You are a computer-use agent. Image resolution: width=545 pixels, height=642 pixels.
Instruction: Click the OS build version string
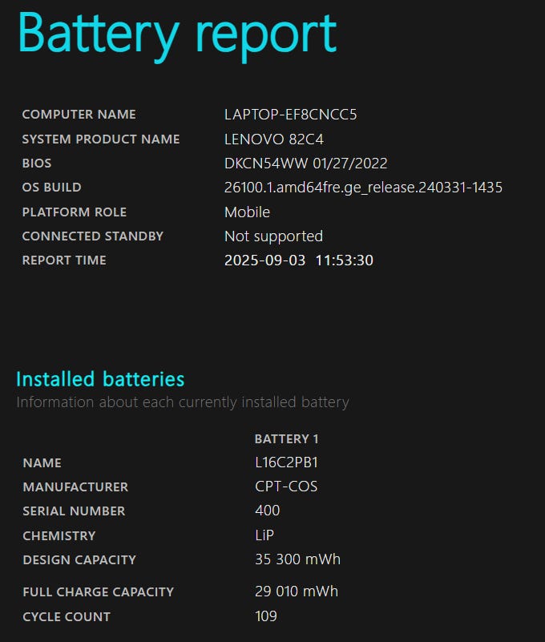pos(363,188)
